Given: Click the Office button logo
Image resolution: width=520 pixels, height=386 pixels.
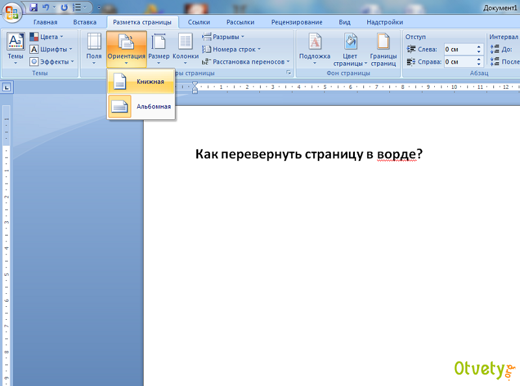Looking at the screenshot, I should point(13,13).
